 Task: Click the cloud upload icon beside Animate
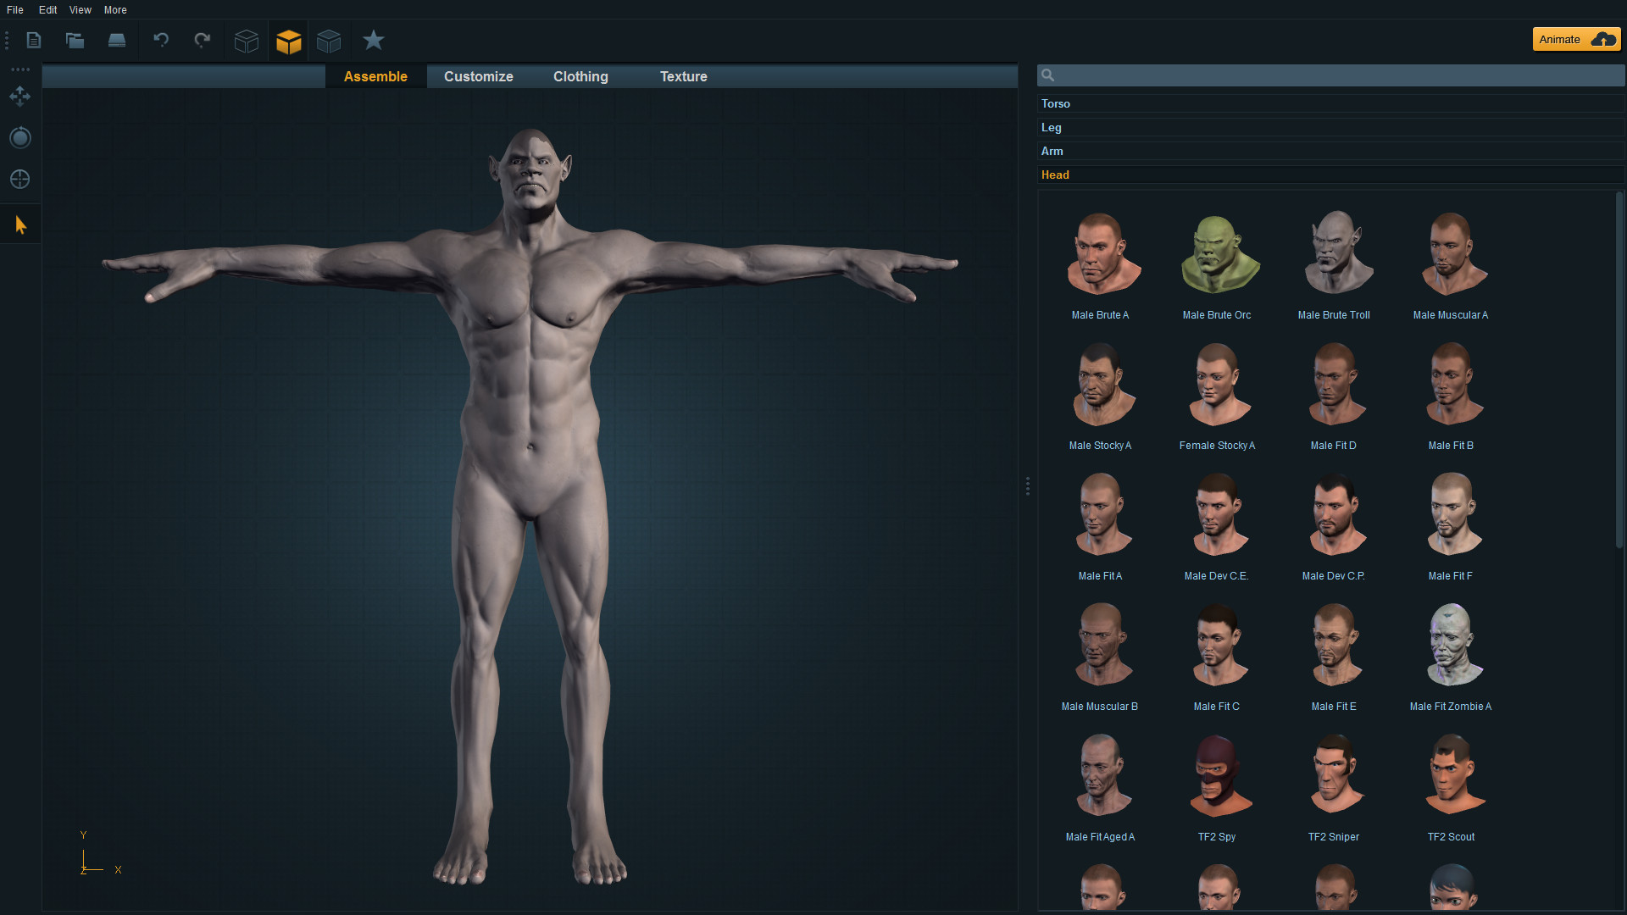pyautogui.click(x=1604, y=39)
